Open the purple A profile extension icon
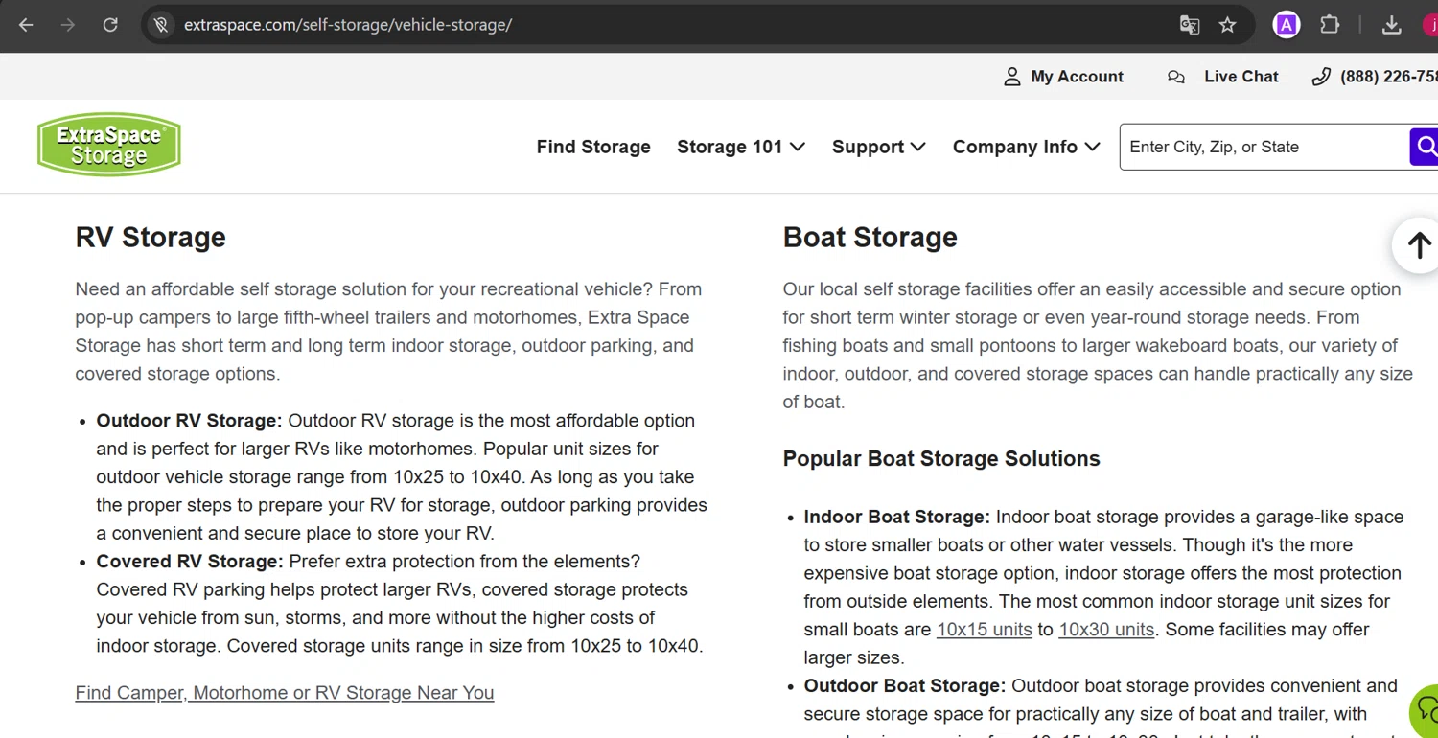Viewport: 1438px width, 738px height. click(1286, 25)
